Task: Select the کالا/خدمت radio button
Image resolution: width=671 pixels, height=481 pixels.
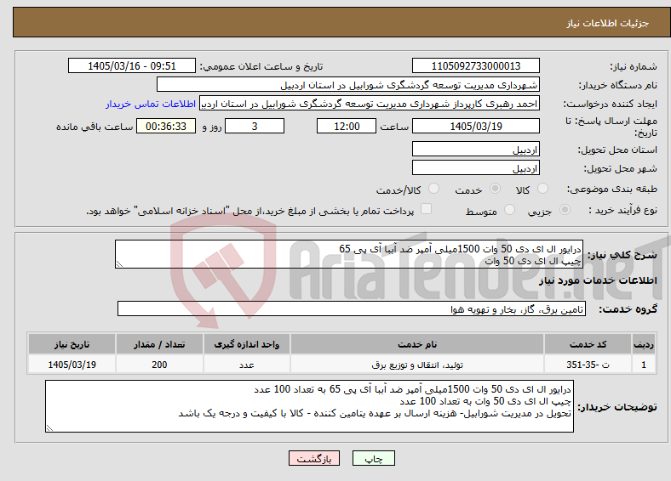Action: (x=434, y=189)
